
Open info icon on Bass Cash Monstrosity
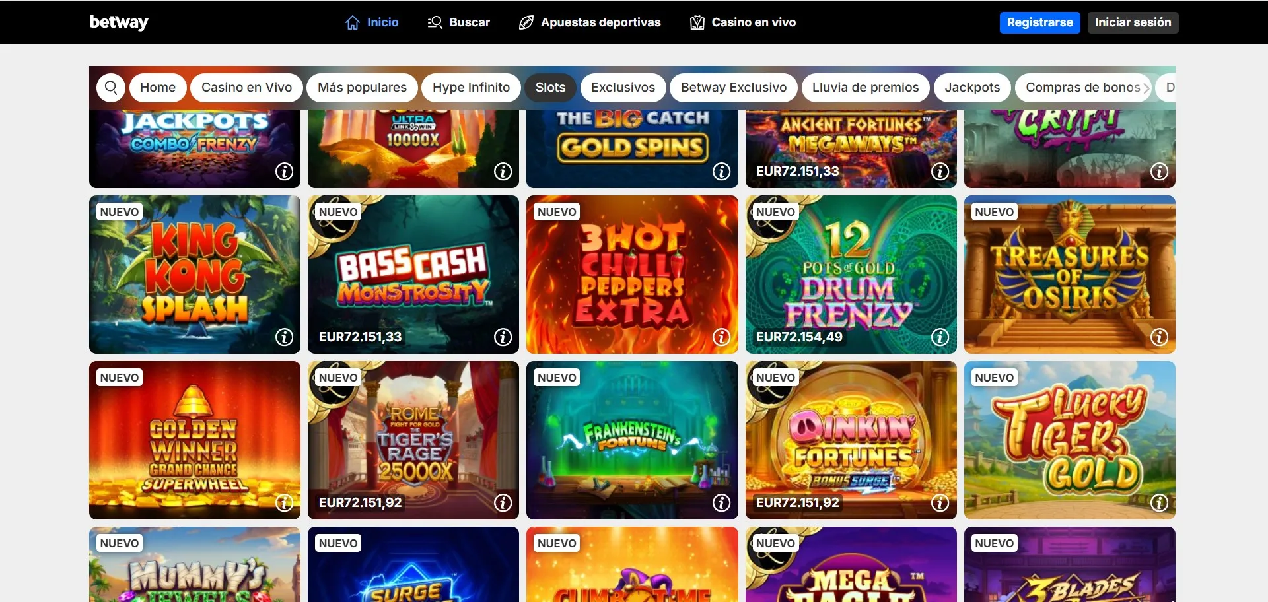coord(503,337)
